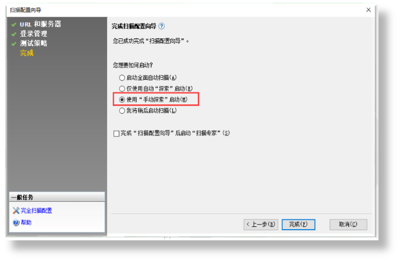400x262 pixels.
Task: Select the highlighted 完成 step in sidebar
Action: (x=27, y=53)
